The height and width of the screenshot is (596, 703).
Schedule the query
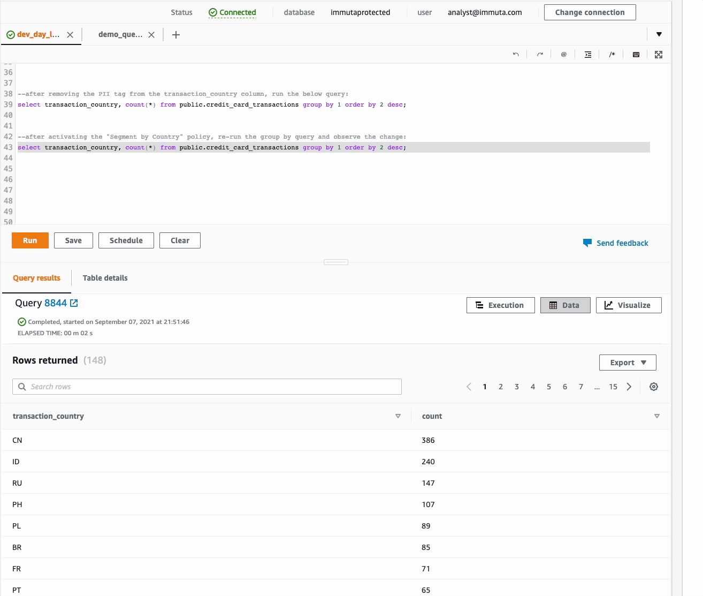click(x=126, y=240)
